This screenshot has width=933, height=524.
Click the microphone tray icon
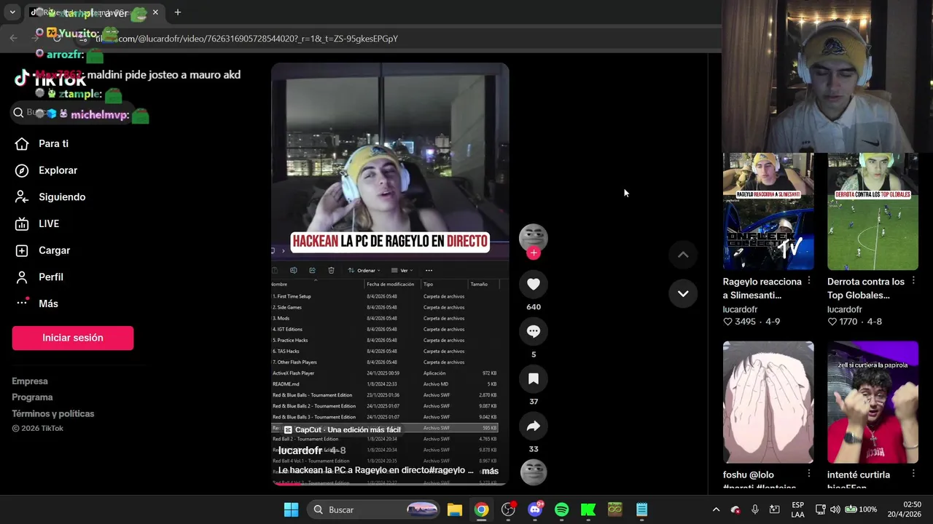click(x=755, y=509)
